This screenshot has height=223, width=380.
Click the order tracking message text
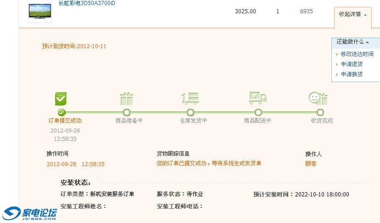pyautogui.click(x=209, y=163)
